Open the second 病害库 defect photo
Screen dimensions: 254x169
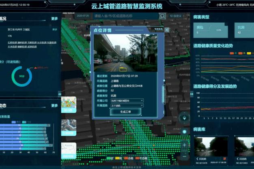point(244,146)
